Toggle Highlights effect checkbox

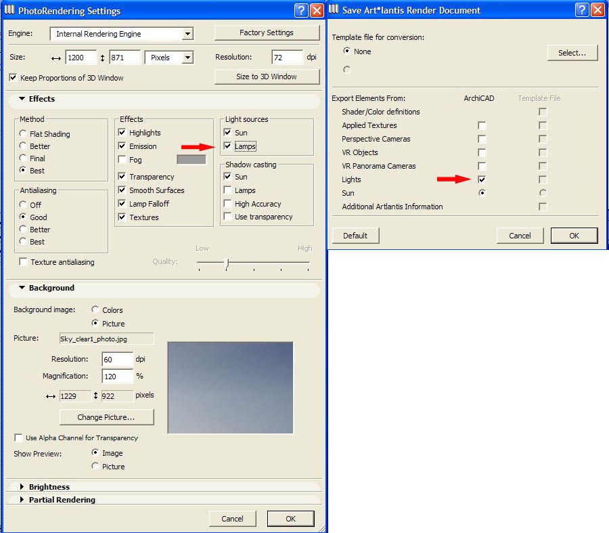point(122,132)
